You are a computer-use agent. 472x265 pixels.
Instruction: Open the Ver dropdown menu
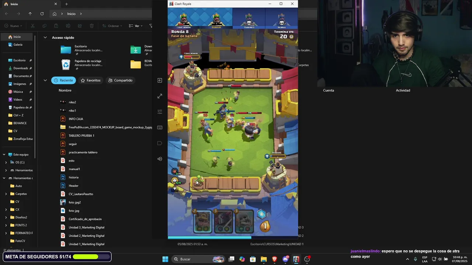(136, 26)
